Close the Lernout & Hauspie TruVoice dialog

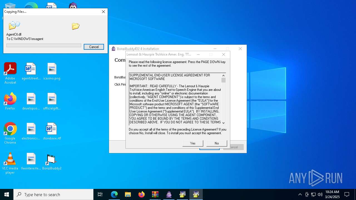(x=223, y=54)
